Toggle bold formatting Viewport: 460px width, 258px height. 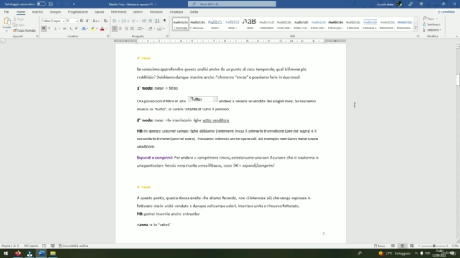click(x=44, y=29)
